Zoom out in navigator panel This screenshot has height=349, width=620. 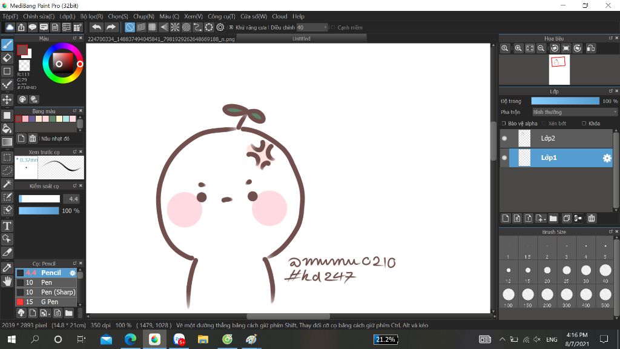(541, 48)
